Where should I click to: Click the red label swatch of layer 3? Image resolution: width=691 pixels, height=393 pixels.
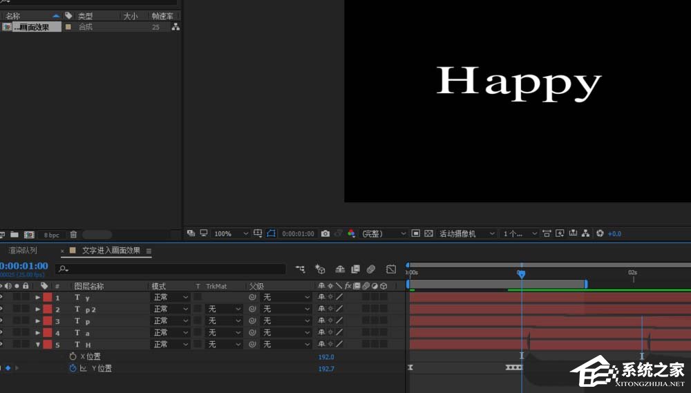(47, 321)
